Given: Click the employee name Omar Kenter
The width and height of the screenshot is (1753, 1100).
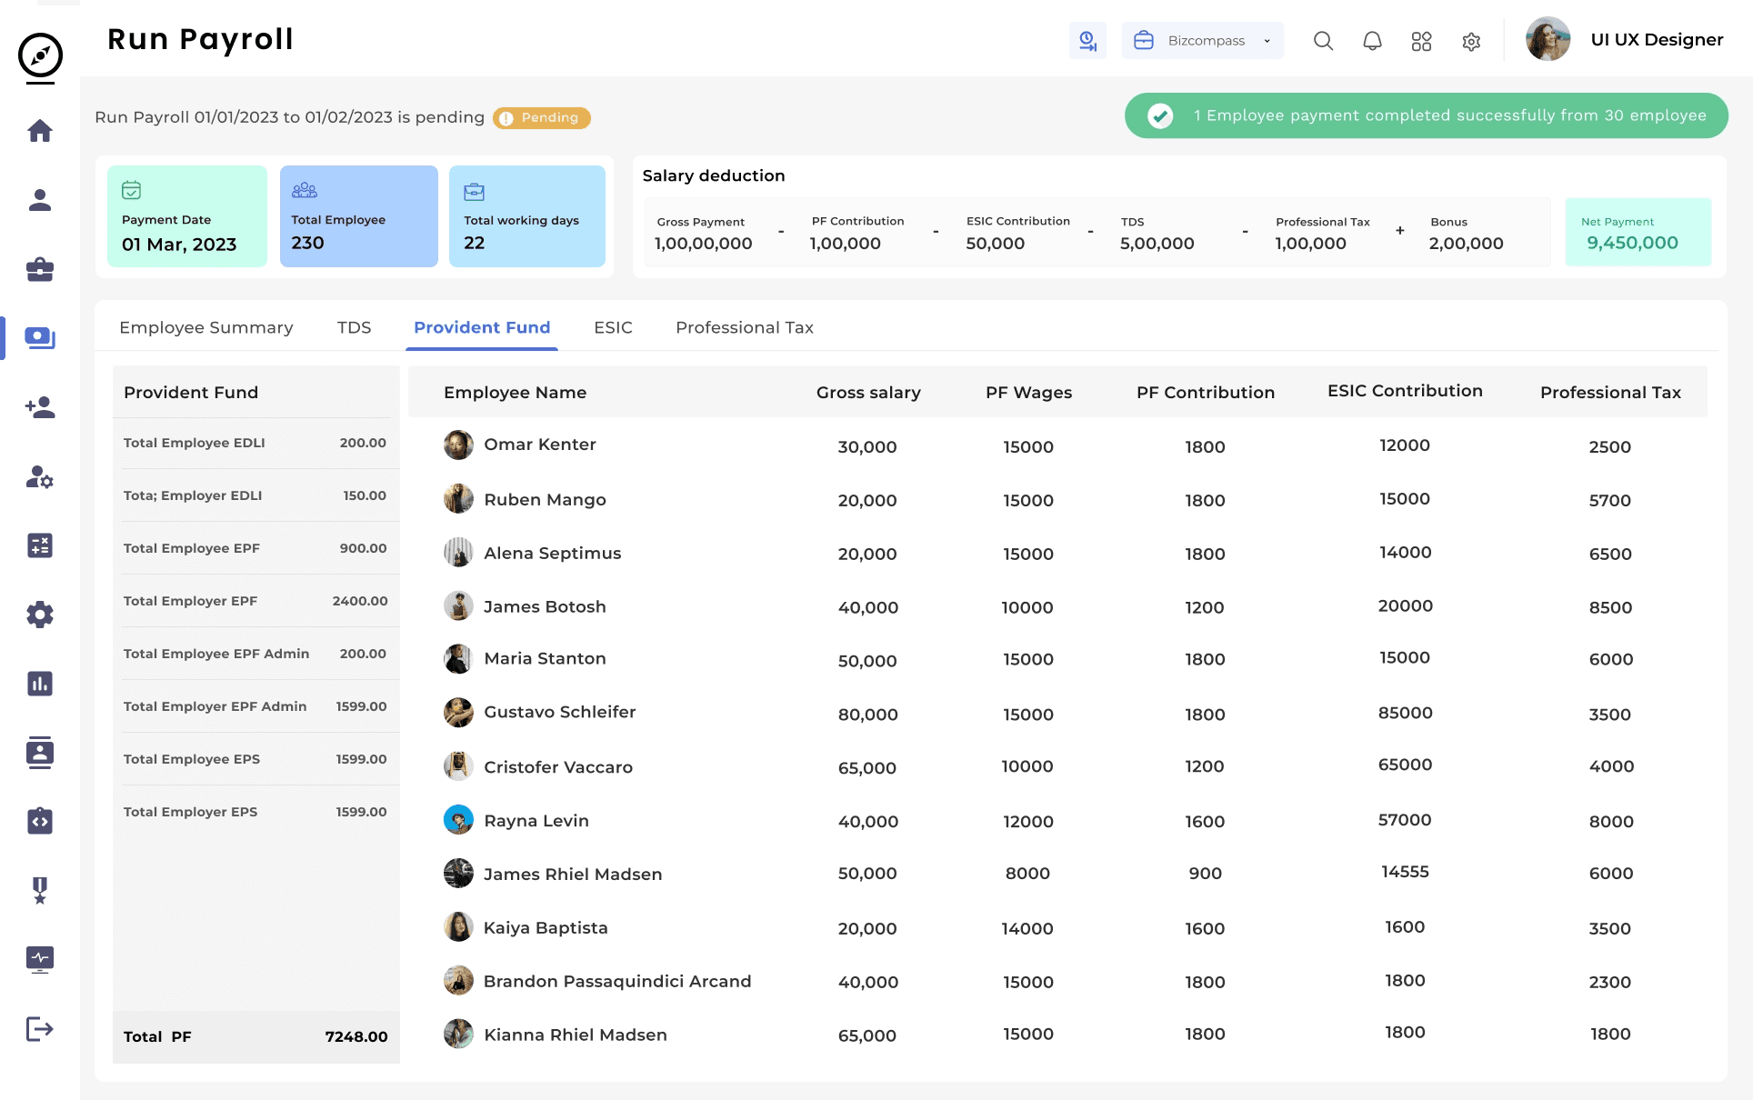Looking at the screenshot, I should coord(540,445).
